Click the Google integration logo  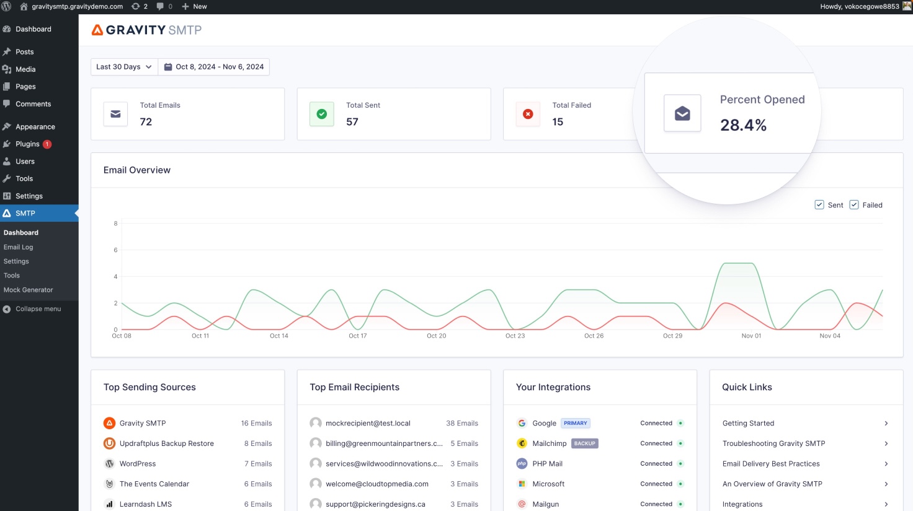coord(522,423)
